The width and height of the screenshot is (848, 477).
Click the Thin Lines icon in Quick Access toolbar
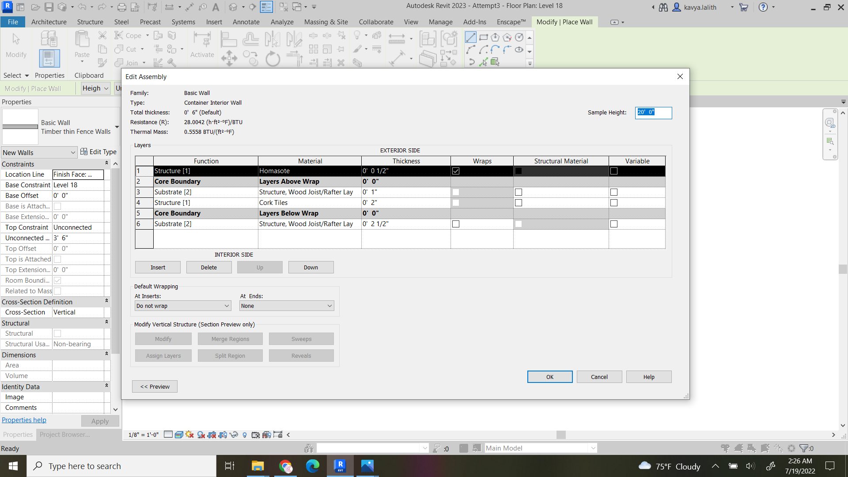click(266, 7)
